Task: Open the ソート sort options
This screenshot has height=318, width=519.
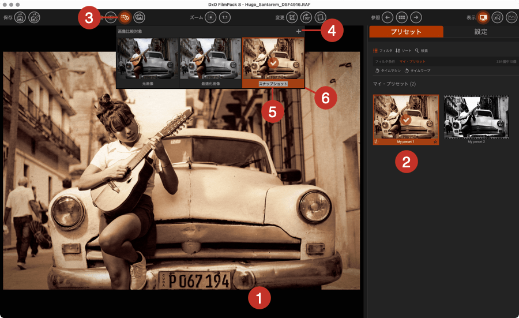Action: tap(403, 51)
